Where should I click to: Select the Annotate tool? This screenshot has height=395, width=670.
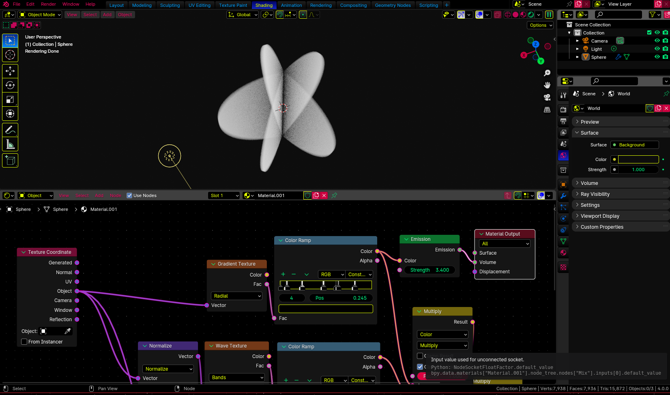pyautogui.click(x=10, y=130)
